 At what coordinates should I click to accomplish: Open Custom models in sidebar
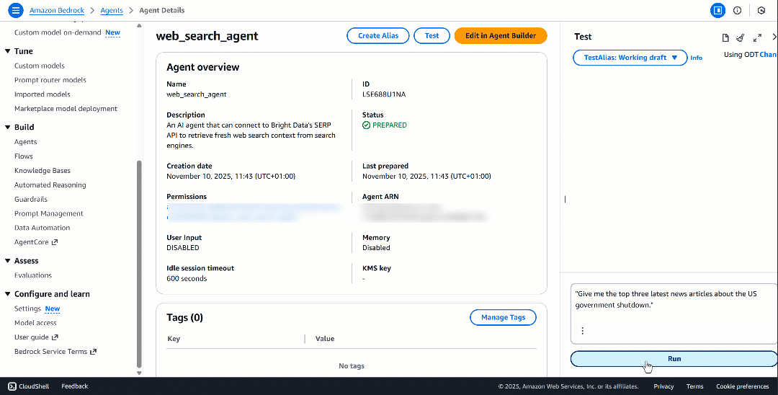tap(39, 66)
